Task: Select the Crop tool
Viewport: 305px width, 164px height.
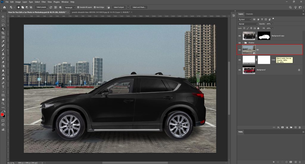Action: click(3, 33)
